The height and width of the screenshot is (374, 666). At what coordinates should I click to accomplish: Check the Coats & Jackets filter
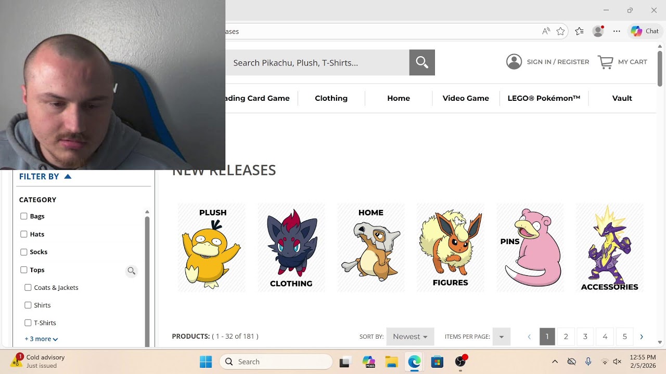(x=28, y=287)
